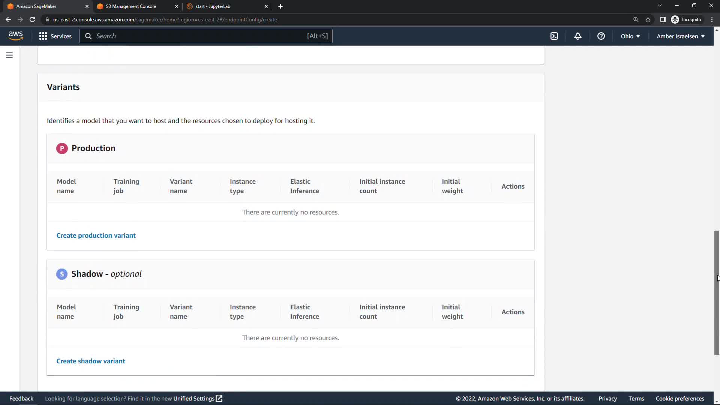Click the Feedback button in footer
Image resolution: width=720 pixels, height=405 pixels.
pyautogui.click(x=21, y=399)
